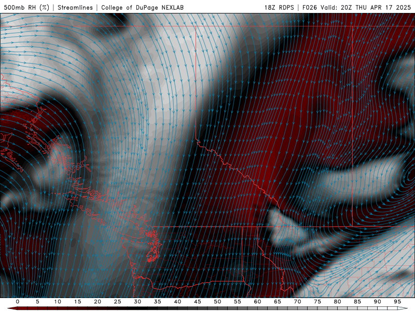Click the "75" value on the color scale
The width and height of the screenshot is (415, 311).
[x=317, y=302]
